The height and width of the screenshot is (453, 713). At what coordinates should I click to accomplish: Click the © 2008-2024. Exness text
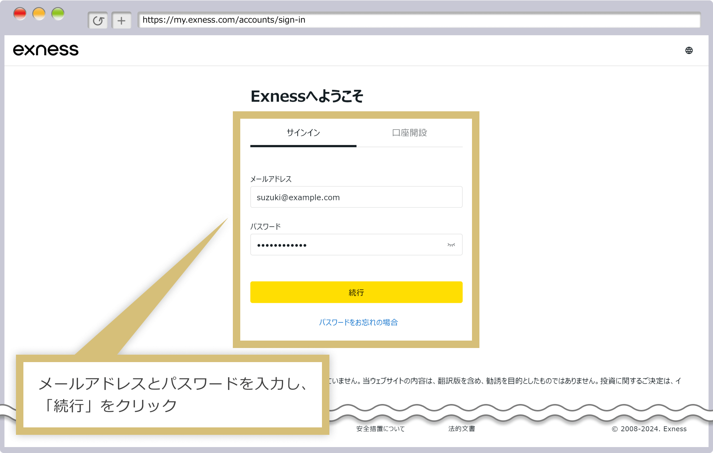click(x=649, y=429)
